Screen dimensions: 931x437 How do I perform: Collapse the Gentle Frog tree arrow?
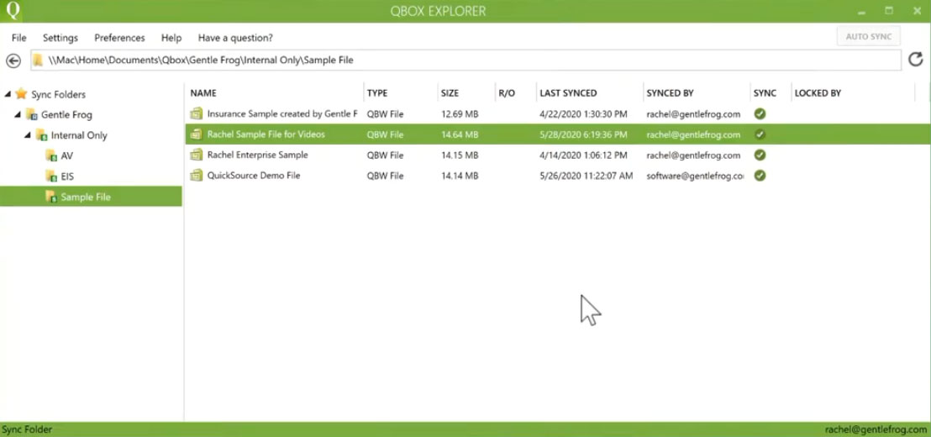click(17, 114)
